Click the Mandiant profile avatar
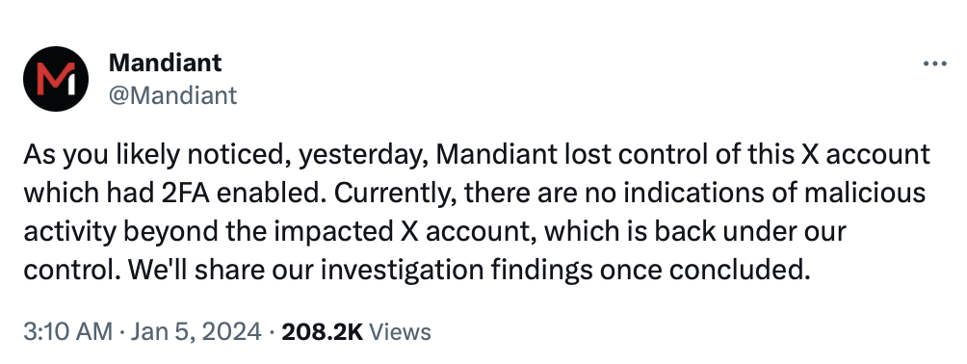The image size is (967, 364). click(56, 78)
